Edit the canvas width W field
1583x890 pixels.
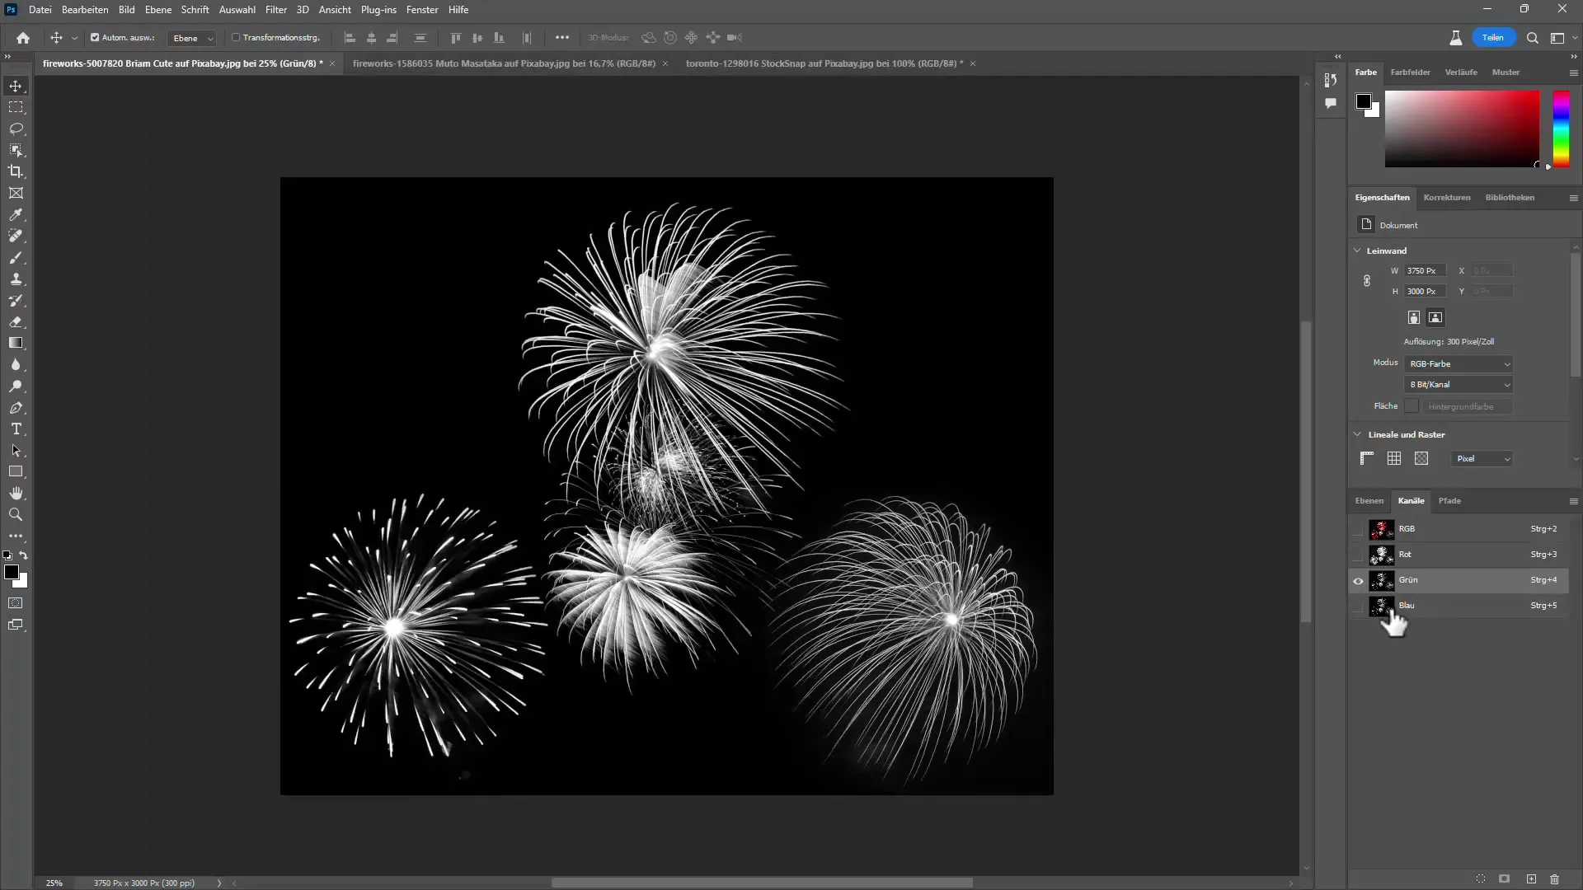1426,271
